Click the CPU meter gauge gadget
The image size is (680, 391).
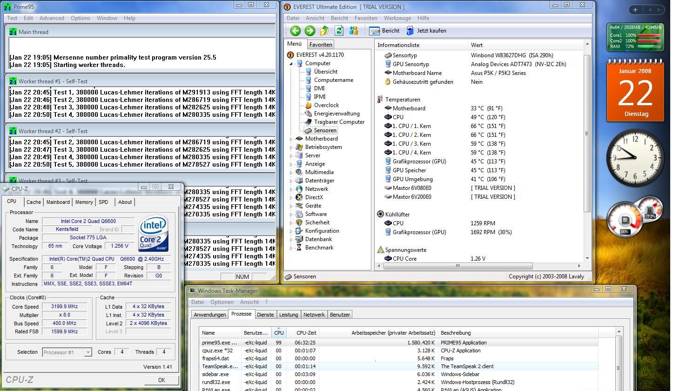[625, 219]
